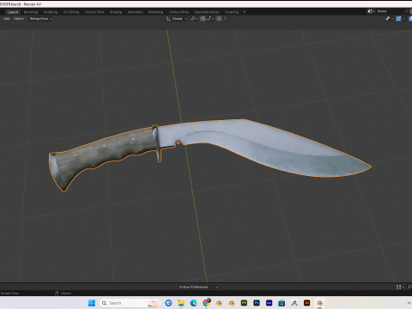Open the Microsoft Store taskbar icon
Image resolution: width=412 pixels, height=309 pixels.
tap(282, 303)
